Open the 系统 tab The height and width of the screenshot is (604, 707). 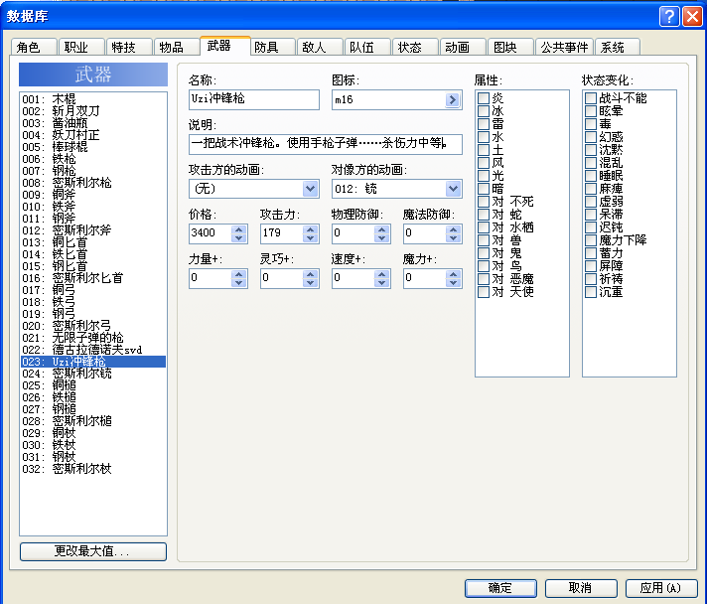click(618, 47)
